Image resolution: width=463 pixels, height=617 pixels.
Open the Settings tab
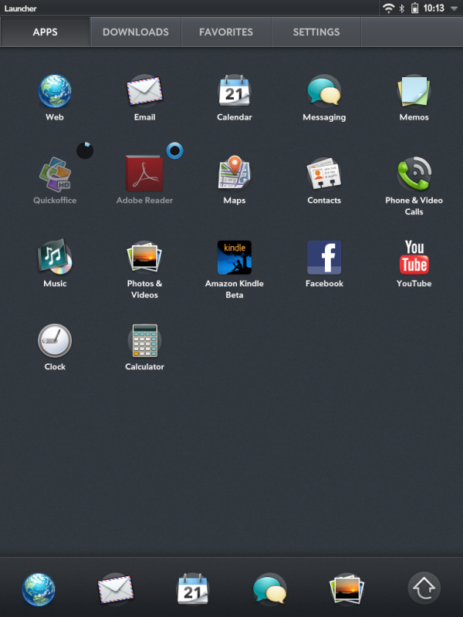click(x=316, y=32)
